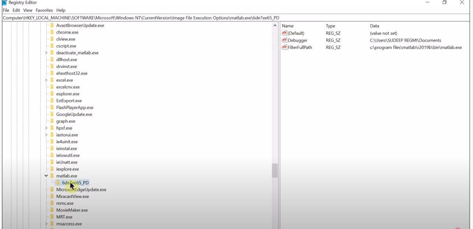Image resolution: width=473 pixels, height=229 pixels.
Task: Close the Registry Editor window
Action: 462,3
